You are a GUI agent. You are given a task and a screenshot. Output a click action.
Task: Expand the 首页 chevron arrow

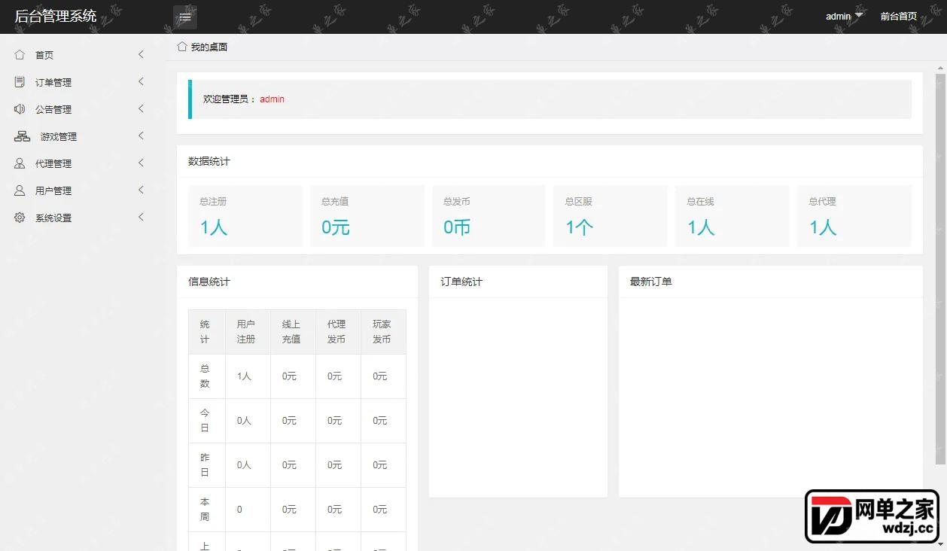pos(141,54)
